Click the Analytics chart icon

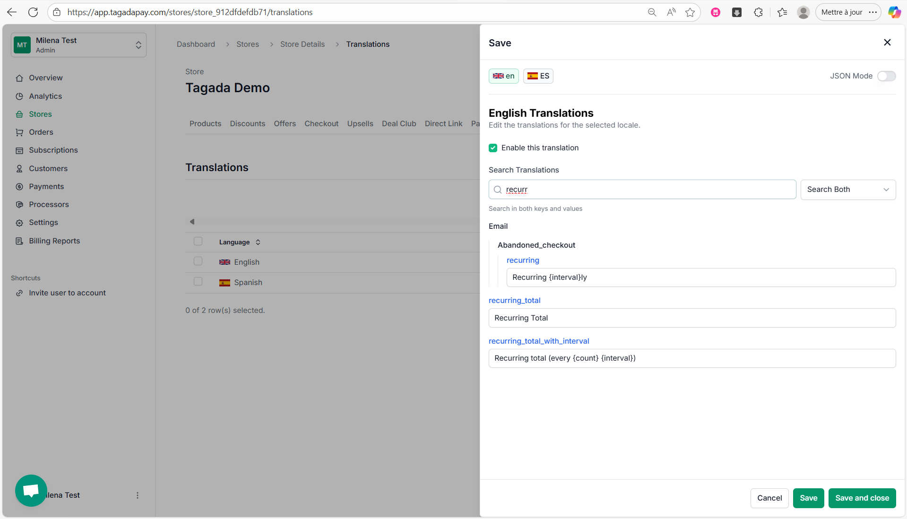(x=19, y=96)
